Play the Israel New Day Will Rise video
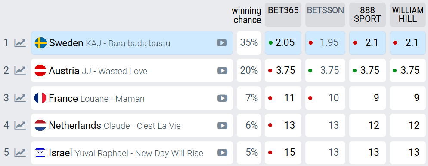428x166 pixels. (222, 153)
